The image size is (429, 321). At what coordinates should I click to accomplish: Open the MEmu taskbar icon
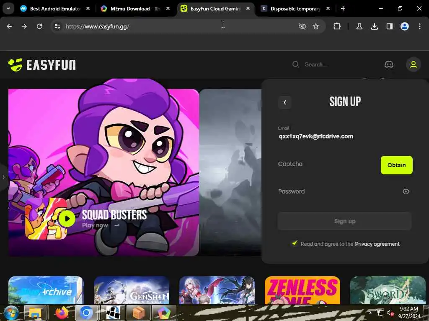pos(164,313)
